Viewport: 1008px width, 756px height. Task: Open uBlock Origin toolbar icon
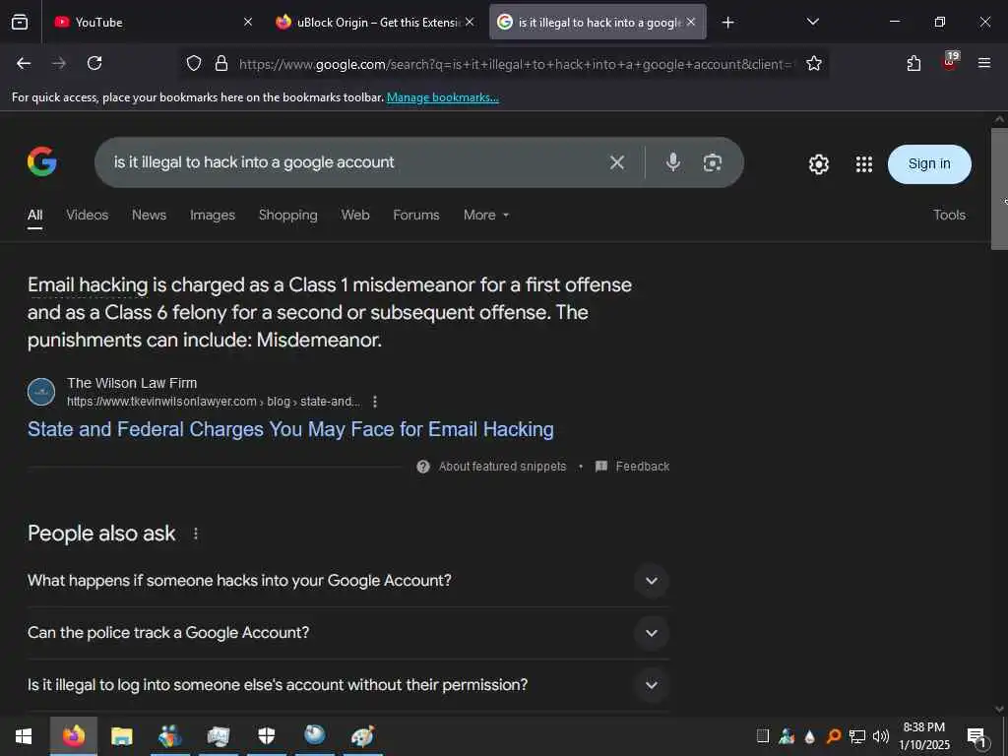tap(950, 62)
